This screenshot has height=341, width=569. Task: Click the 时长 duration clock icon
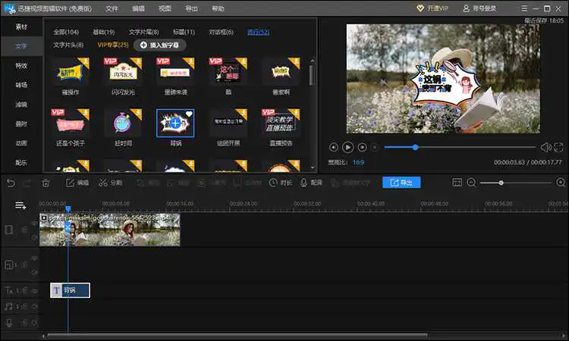point(281,183)
